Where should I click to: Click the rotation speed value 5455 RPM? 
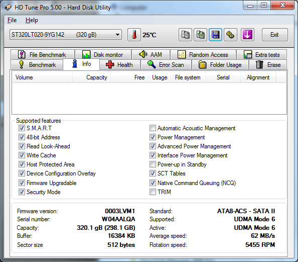tap(260, 245)
